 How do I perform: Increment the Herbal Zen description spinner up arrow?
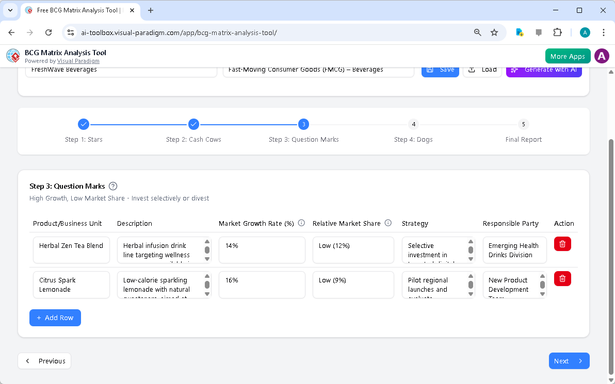[x=207, y=241]
